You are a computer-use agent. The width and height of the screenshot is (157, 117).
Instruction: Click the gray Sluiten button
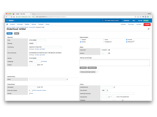click(17, 33)
